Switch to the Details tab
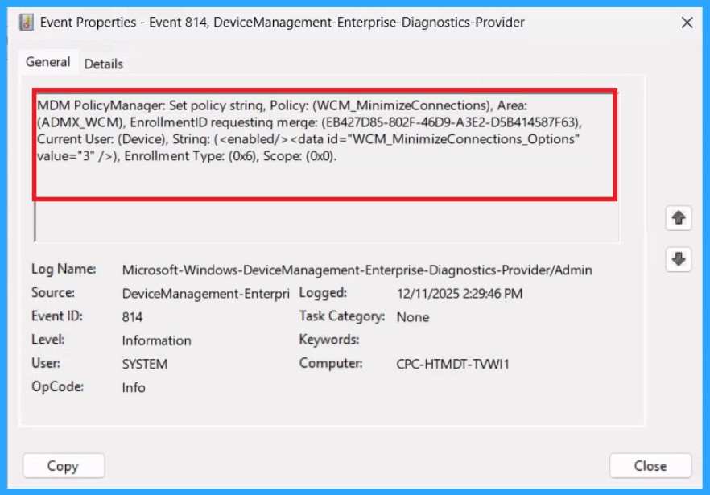Screen dimensions: 710x495 pyautogui.click(x=103, y=63)
